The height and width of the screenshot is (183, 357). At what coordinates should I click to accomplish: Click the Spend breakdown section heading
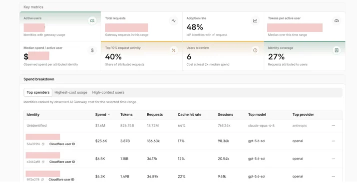(x=39, y=79)
